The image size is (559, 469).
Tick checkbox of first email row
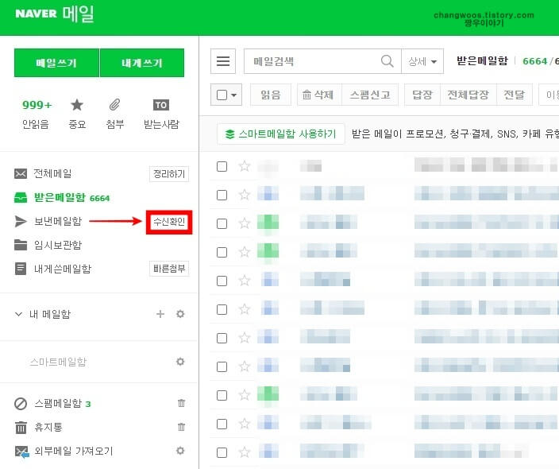click(x=222, y=166)
